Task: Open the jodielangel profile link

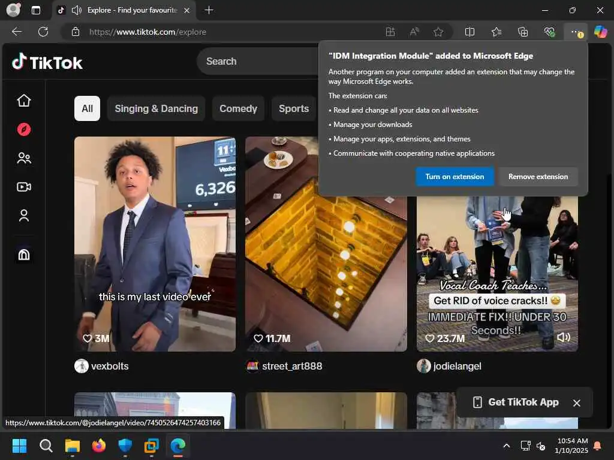Action: (457, 366)
